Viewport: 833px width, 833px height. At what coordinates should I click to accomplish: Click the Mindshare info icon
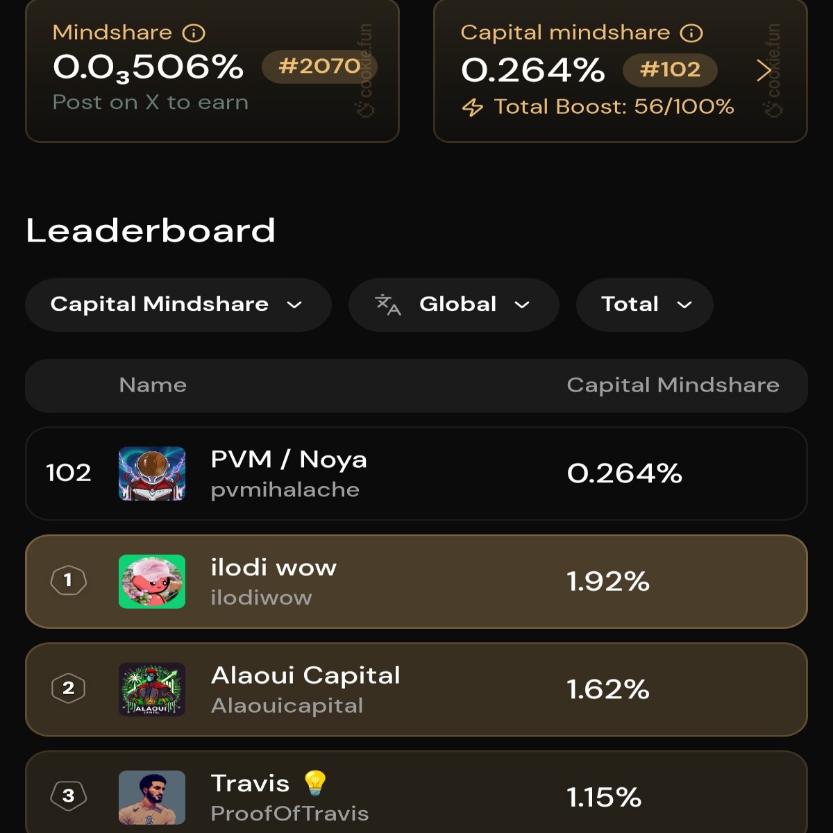194,33
